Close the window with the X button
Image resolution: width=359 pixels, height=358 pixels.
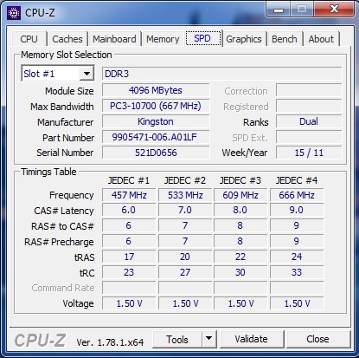(x=334, y=10)
